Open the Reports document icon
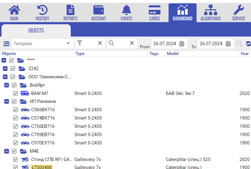 point(70,10)
